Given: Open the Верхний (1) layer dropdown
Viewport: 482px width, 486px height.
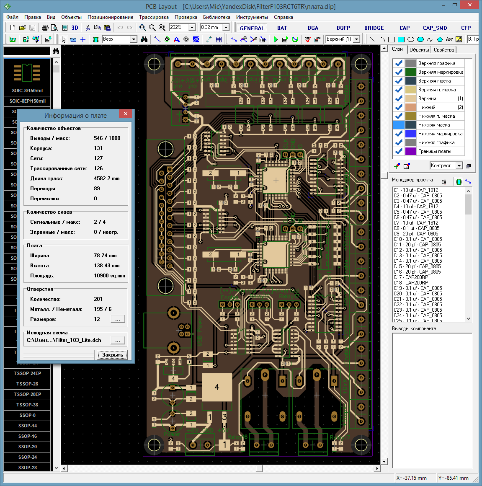Looking at the screenshot, I should [357, 39].
